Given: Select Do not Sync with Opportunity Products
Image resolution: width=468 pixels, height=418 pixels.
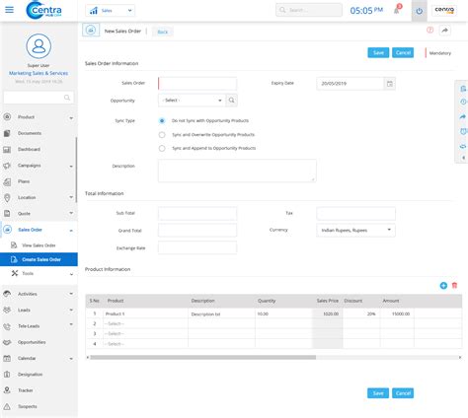Looking at the screenshot, I should click(x=162, y=120).
